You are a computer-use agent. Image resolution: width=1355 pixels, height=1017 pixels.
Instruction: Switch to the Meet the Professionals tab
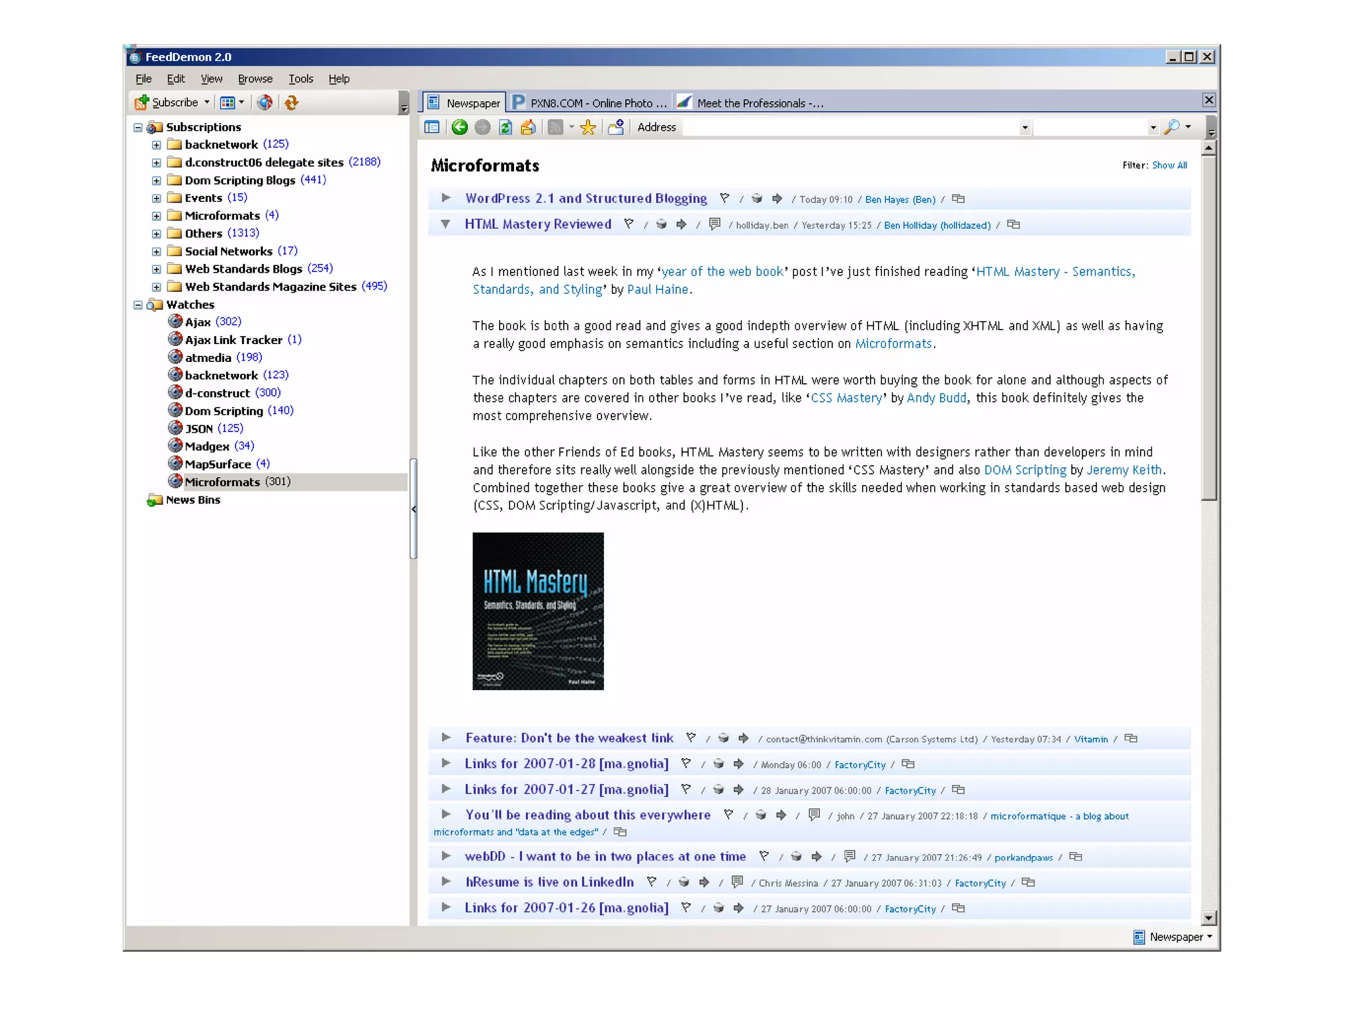coord(752,103)
